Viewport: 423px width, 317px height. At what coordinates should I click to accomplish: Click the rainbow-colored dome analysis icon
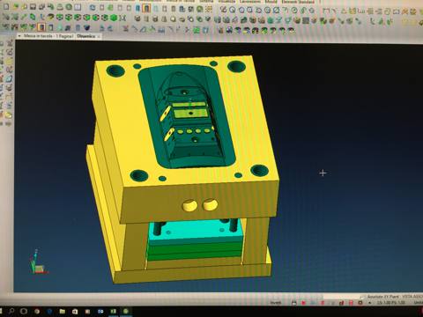tap(247, 30)
